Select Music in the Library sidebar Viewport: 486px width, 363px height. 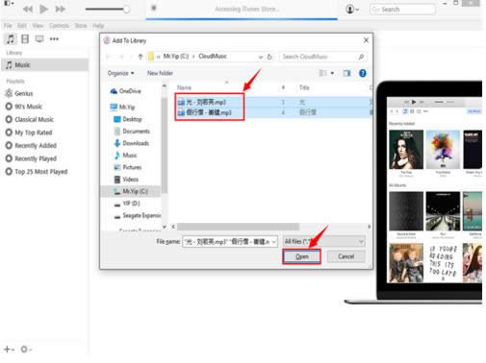pyautogui.click(x=45, y=65)
